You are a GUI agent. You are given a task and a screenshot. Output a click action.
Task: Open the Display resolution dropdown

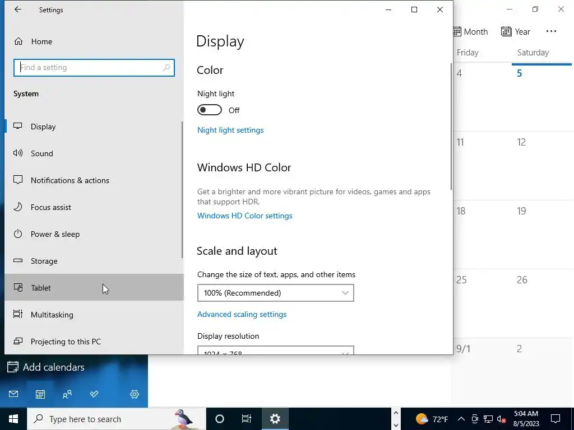[x=276, y=350]
